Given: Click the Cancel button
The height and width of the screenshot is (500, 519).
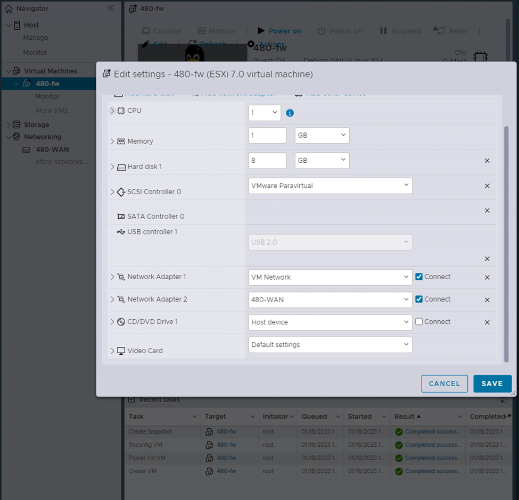Looking at the screenshot, I should pos(444,384).
